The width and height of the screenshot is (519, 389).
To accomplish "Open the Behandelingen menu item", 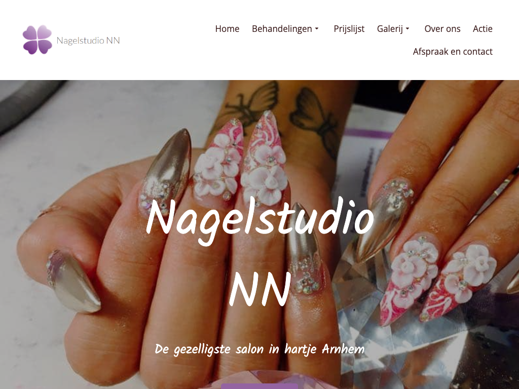I will pyautogui.click(x=282, y=29).
